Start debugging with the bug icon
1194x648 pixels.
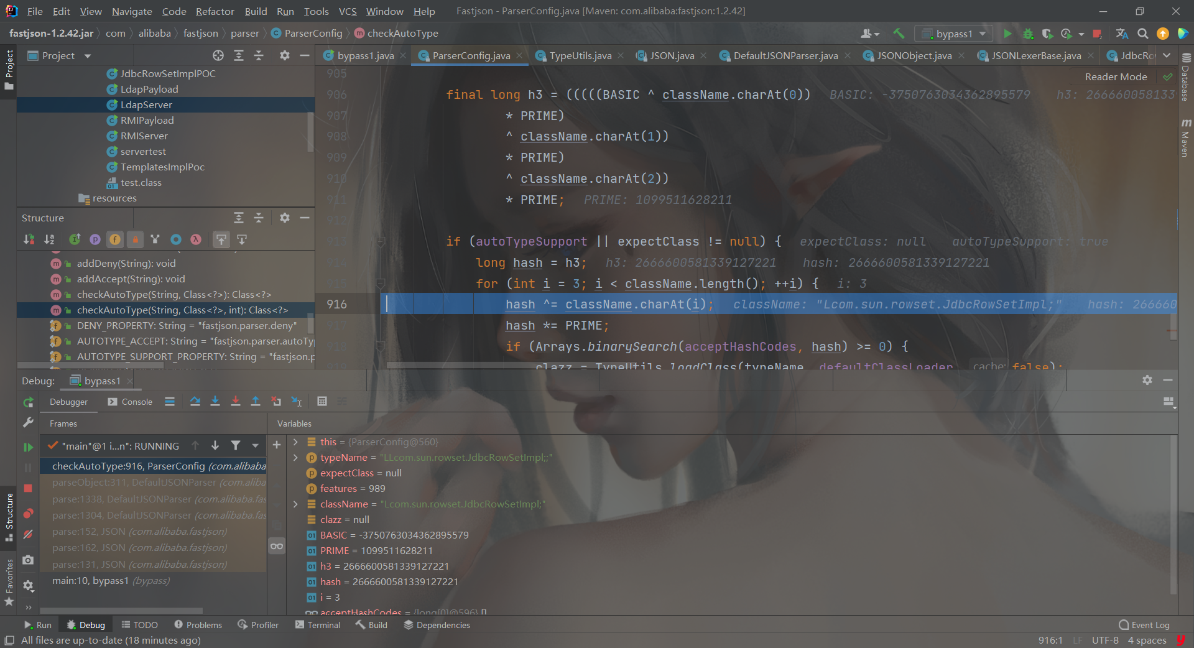click(1028, 34)
